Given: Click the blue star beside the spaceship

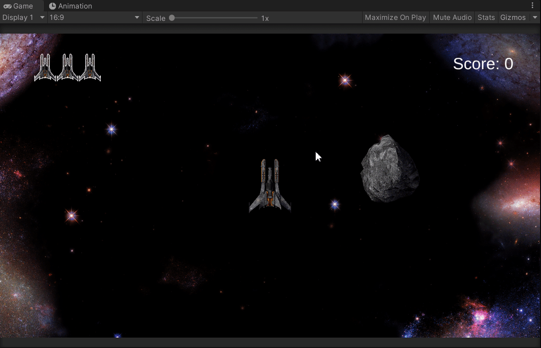Looking at the screenshot, I should (334, 205).
